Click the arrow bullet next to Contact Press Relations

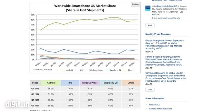point(146,109)
